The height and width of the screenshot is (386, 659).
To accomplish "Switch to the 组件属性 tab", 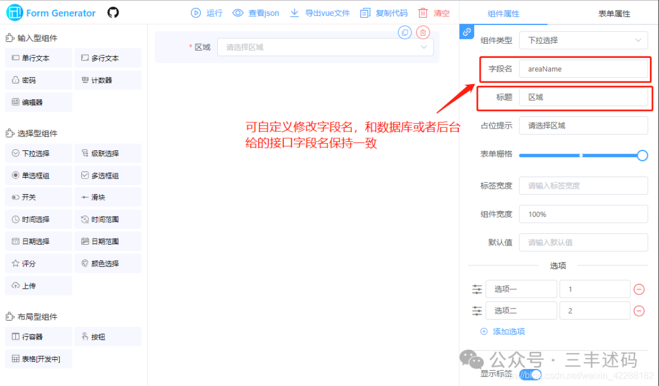I will coord(503,13).
